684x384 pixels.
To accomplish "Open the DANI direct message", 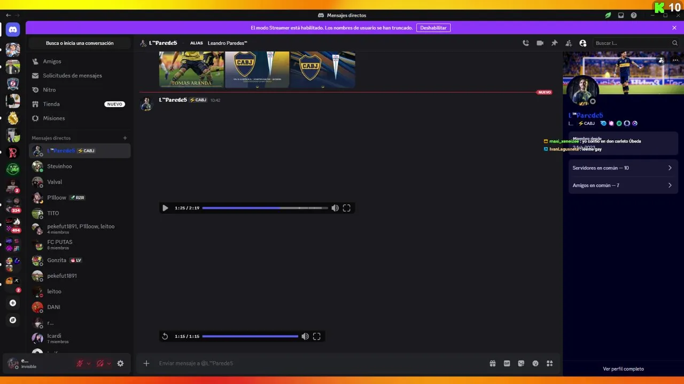I will click(x=80, y=307).
